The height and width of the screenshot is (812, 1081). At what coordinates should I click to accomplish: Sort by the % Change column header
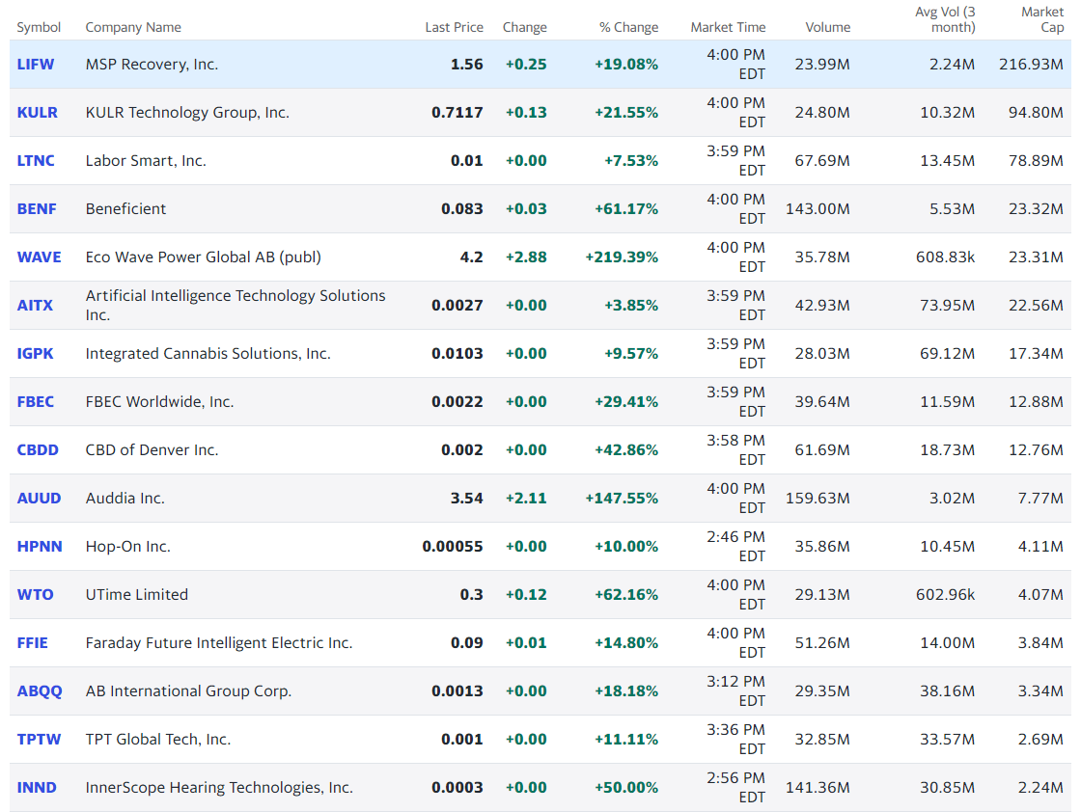point(628,28)
